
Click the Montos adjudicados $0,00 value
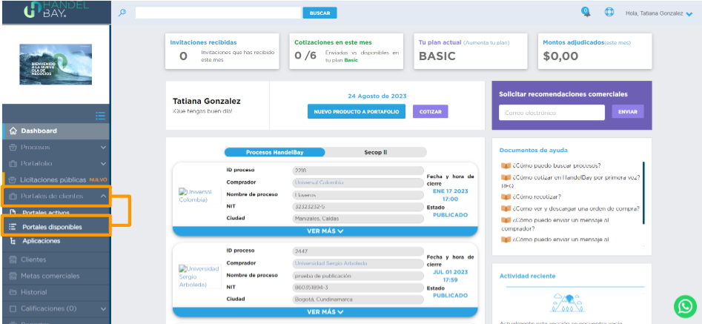click(x=560, y=56)
